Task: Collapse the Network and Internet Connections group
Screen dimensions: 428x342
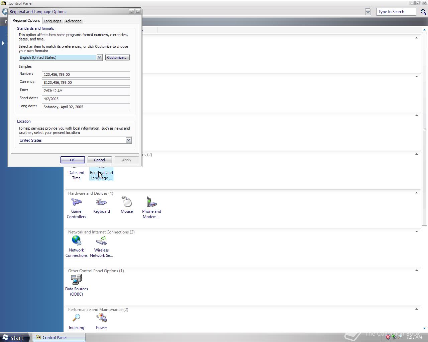Action: tap(417, 231)
